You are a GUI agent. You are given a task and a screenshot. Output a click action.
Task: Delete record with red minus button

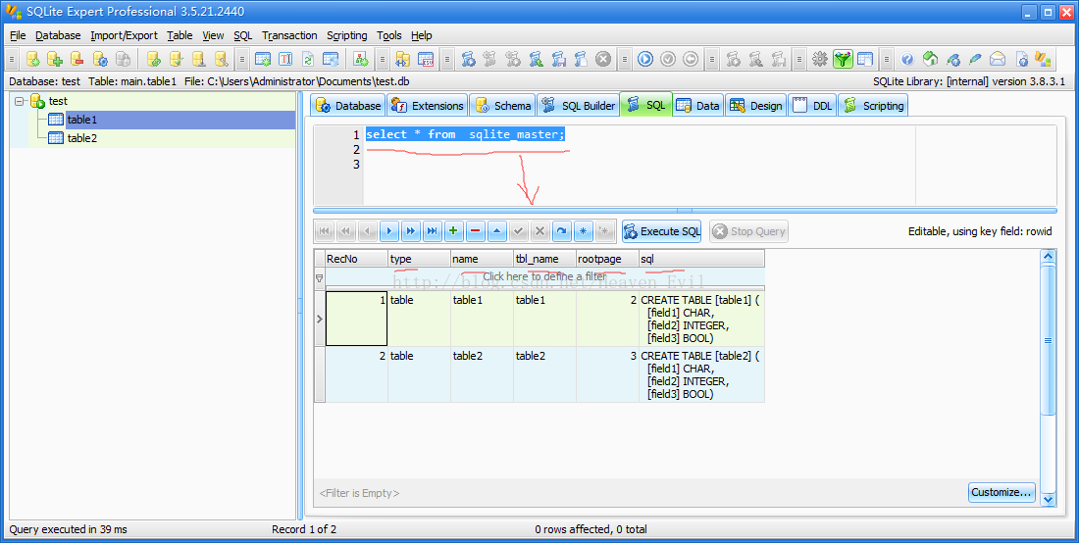pos(476,231)
